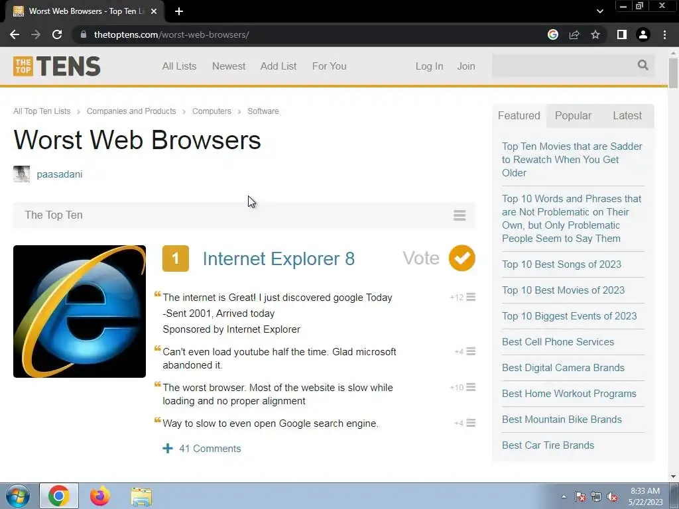Show hidden tray icons arrow
The image size is (679, 509).
coord(564,496)
